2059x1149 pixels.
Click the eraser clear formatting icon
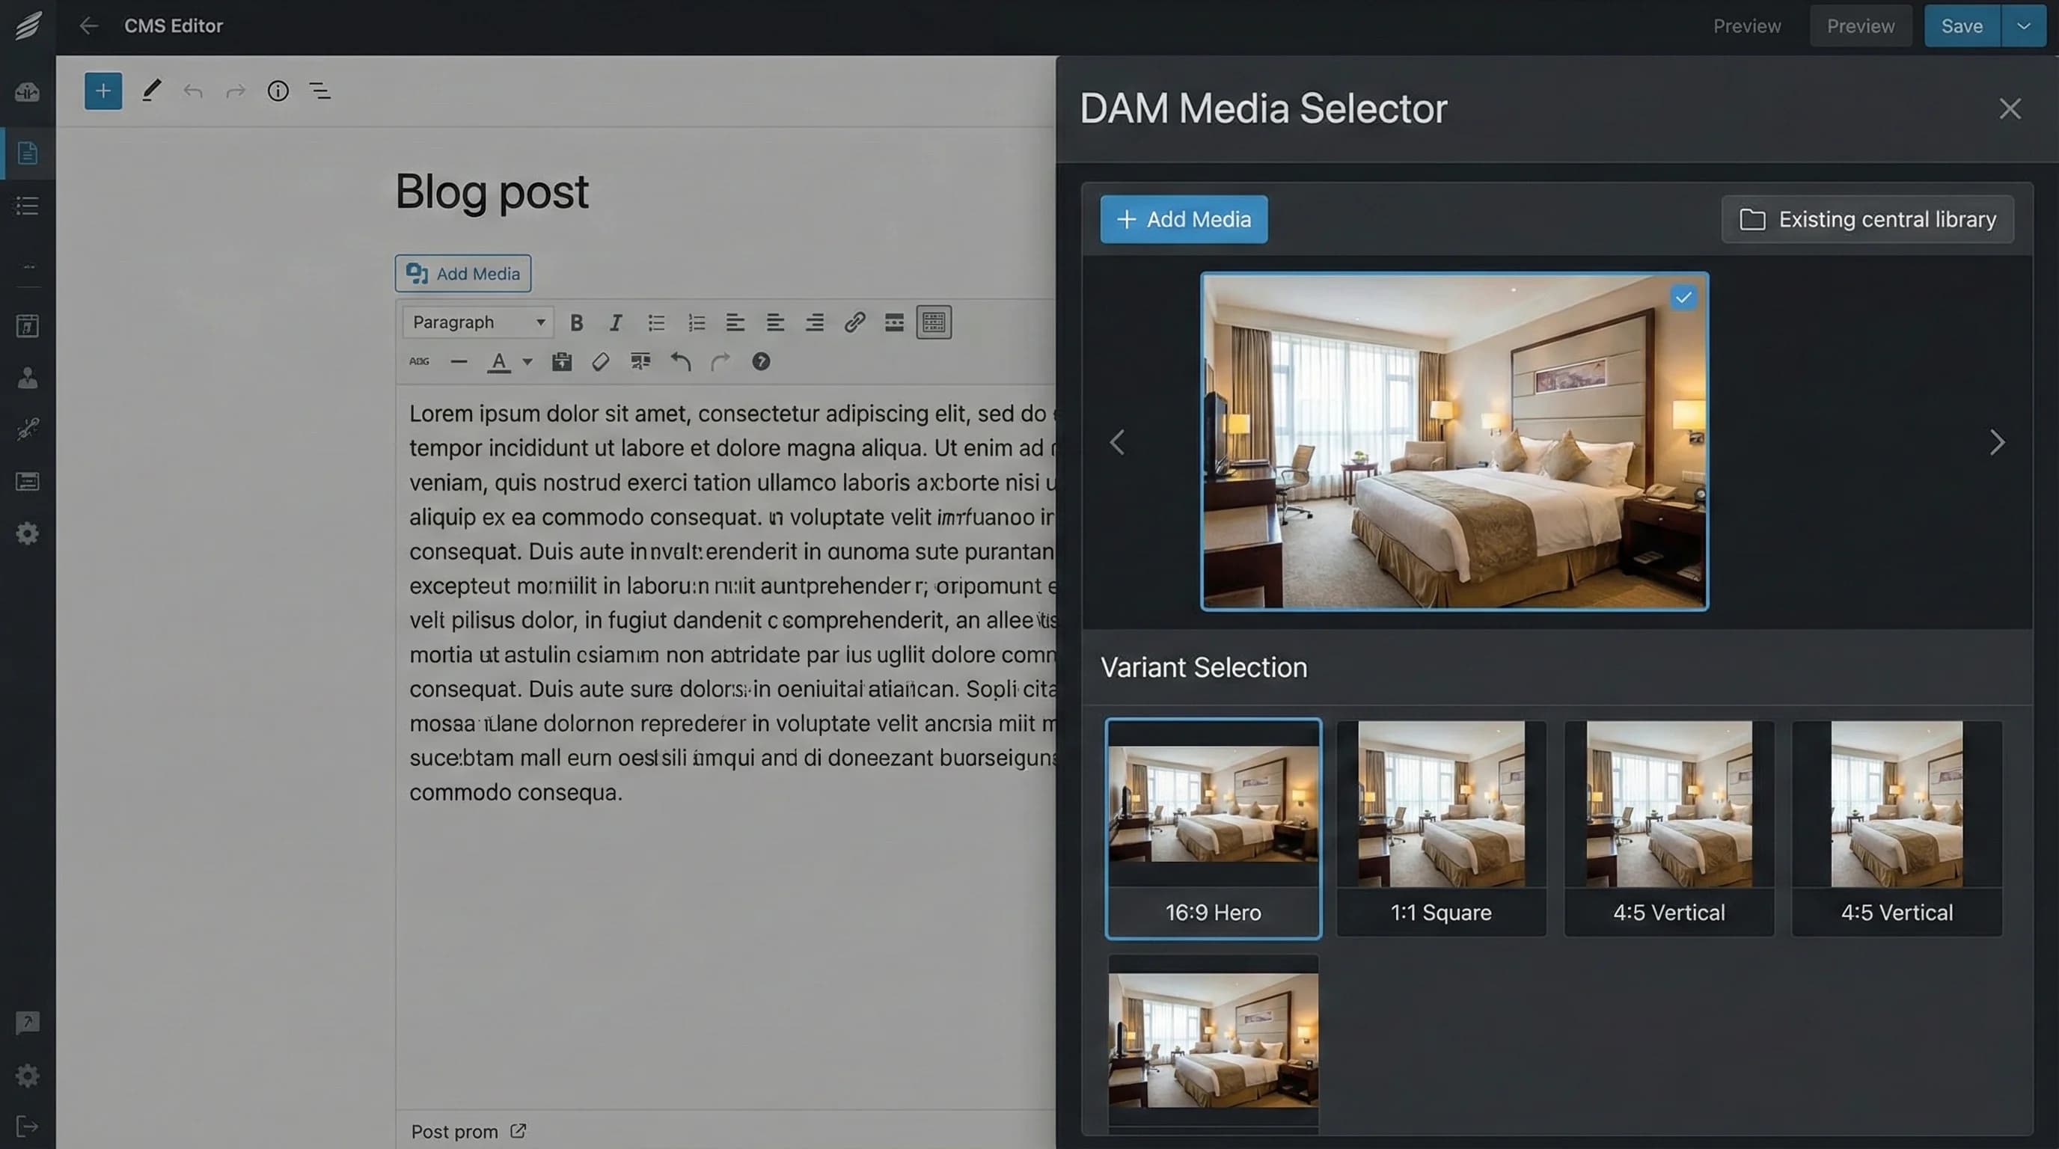tap(600, 362)
